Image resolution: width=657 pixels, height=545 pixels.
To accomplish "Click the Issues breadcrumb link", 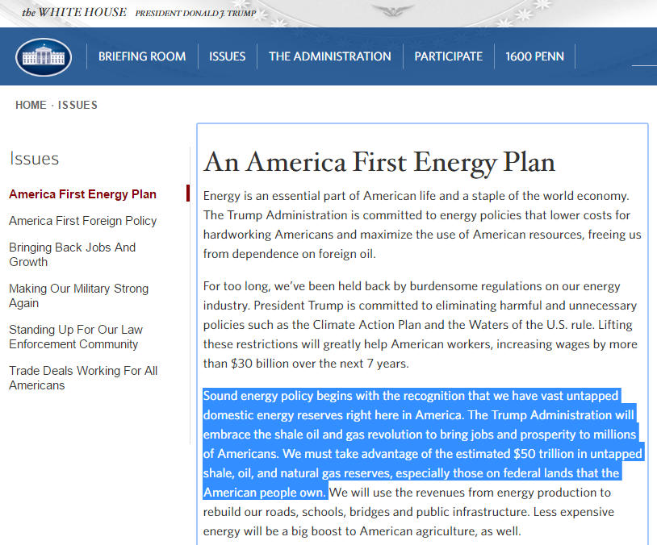I will [77, 105].
